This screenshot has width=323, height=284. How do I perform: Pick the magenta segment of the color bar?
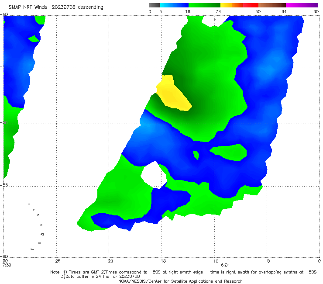pos(302,5)
